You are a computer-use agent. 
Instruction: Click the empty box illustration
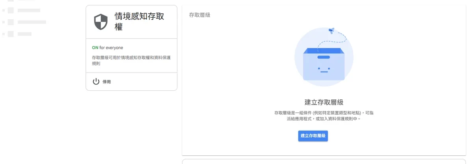(x=324, y=57)
